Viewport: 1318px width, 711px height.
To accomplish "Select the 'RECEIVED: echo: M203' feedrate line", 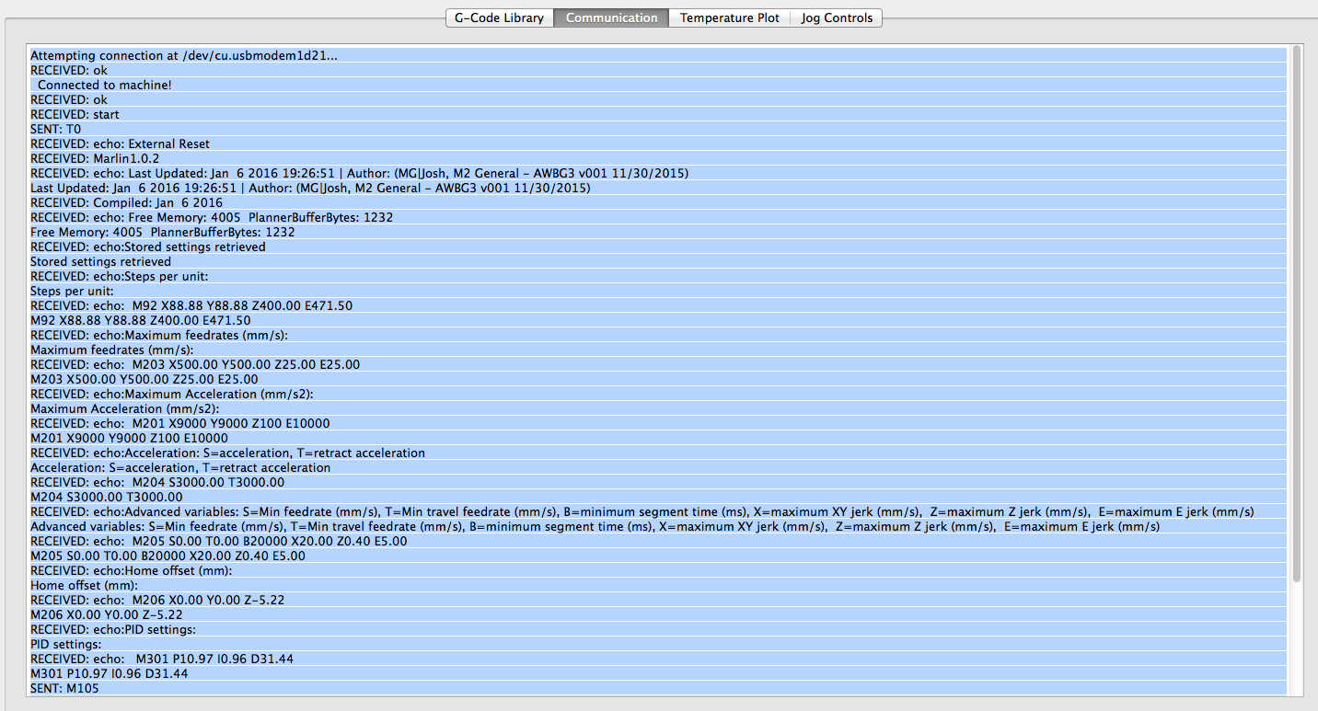I will (195, 365).
